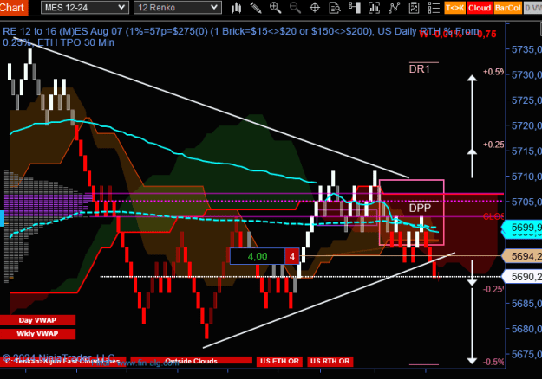Open the MES 12-24 instrument dropdown
542x379 pixels.
pos(85,8)
